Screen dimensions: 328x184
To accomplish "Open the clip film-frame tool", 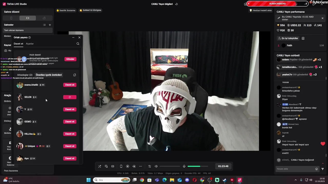I will point(113,166).
